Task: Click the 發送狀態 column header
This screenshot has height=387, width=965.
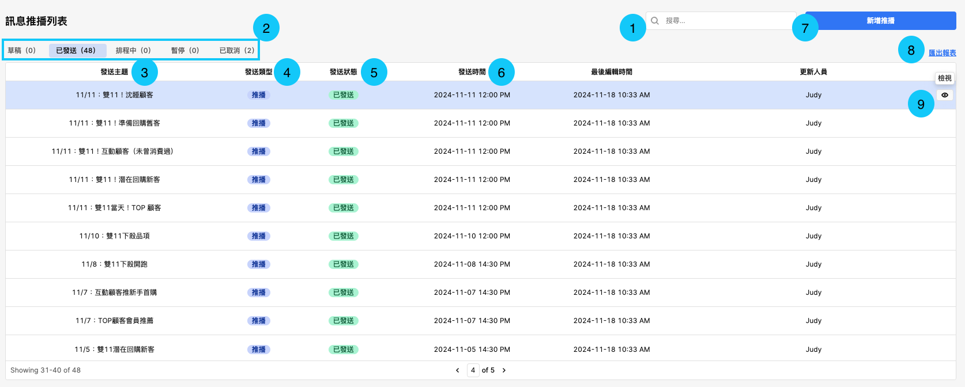Action: (343, 72)
